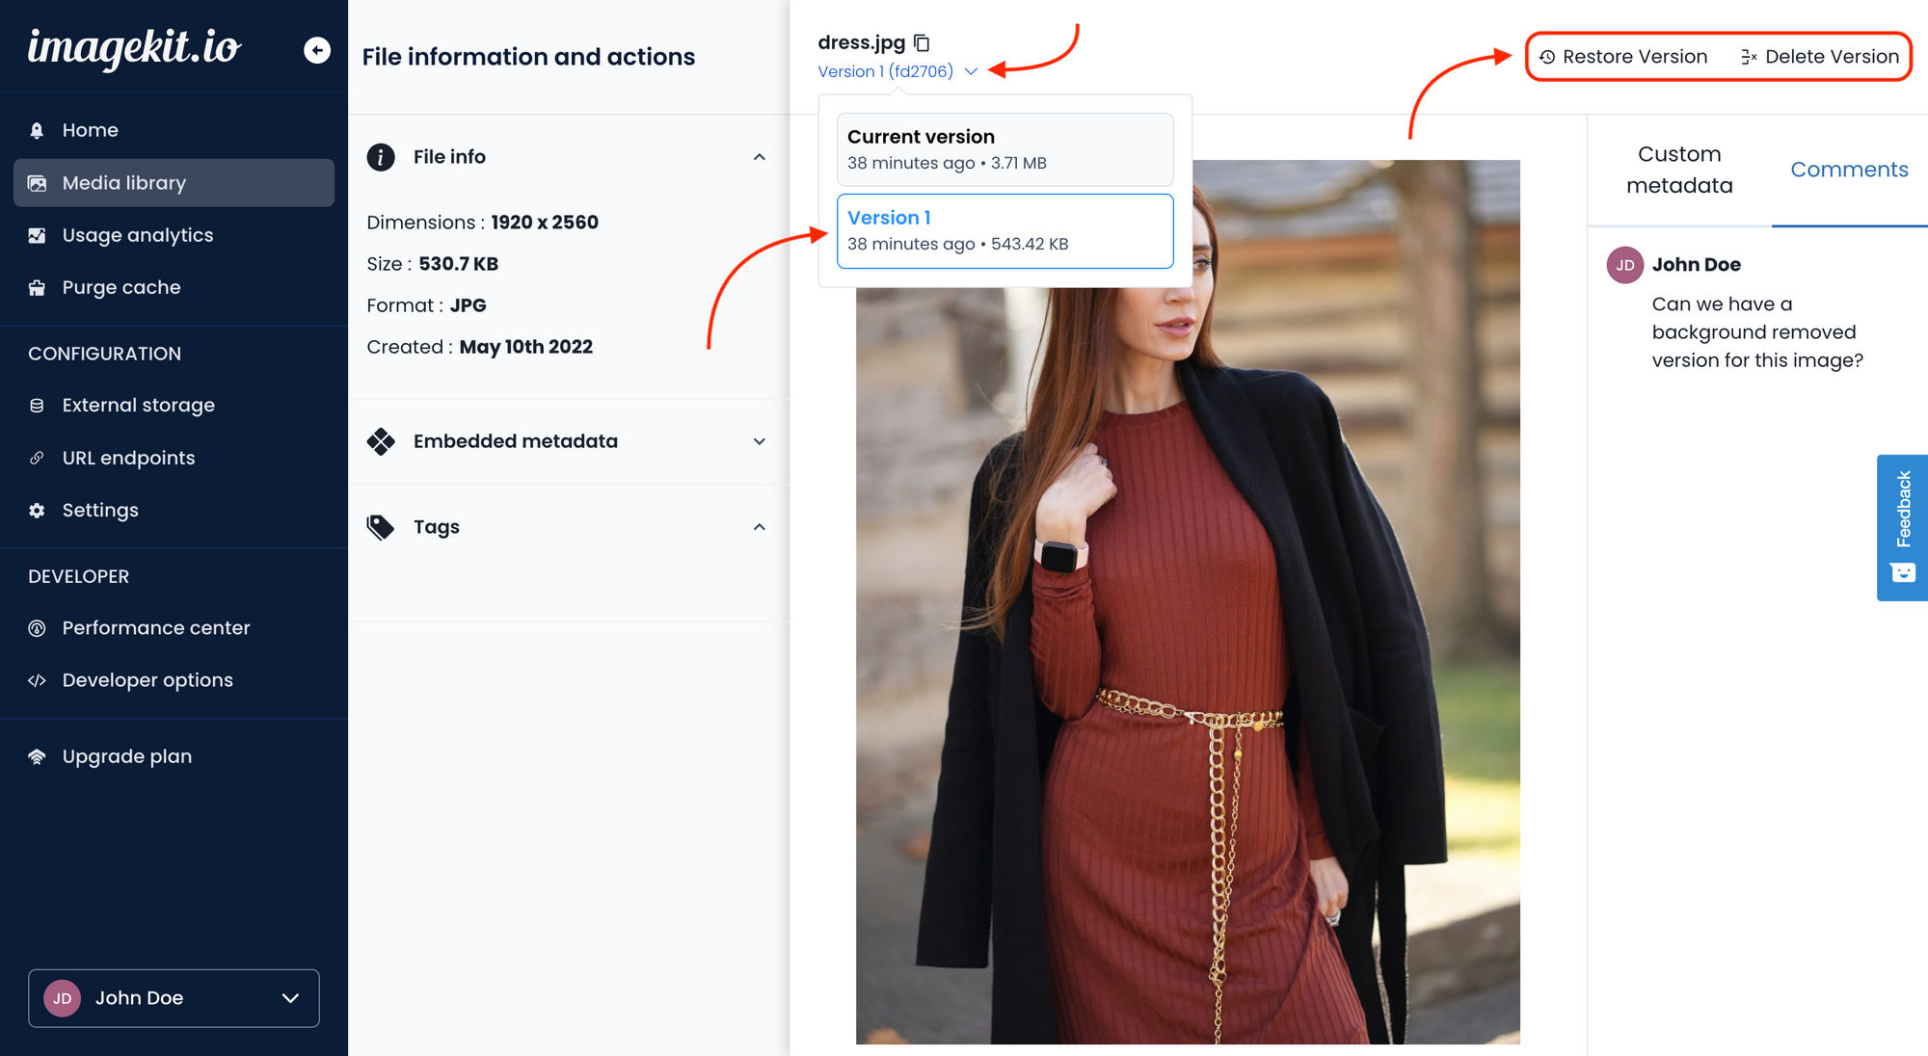1928x1056 pixels.
Task: Open the Feedback side tab
Action: 1902,528
